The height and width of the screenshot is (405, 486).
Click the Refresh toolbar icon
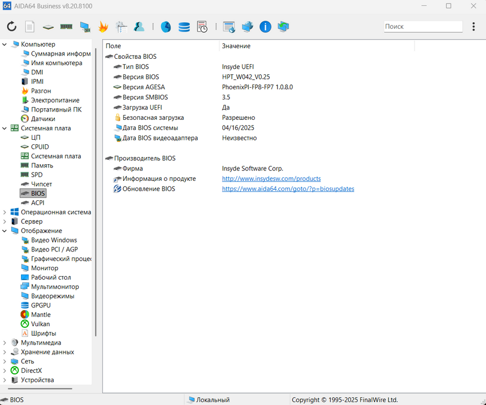[12, 27]
